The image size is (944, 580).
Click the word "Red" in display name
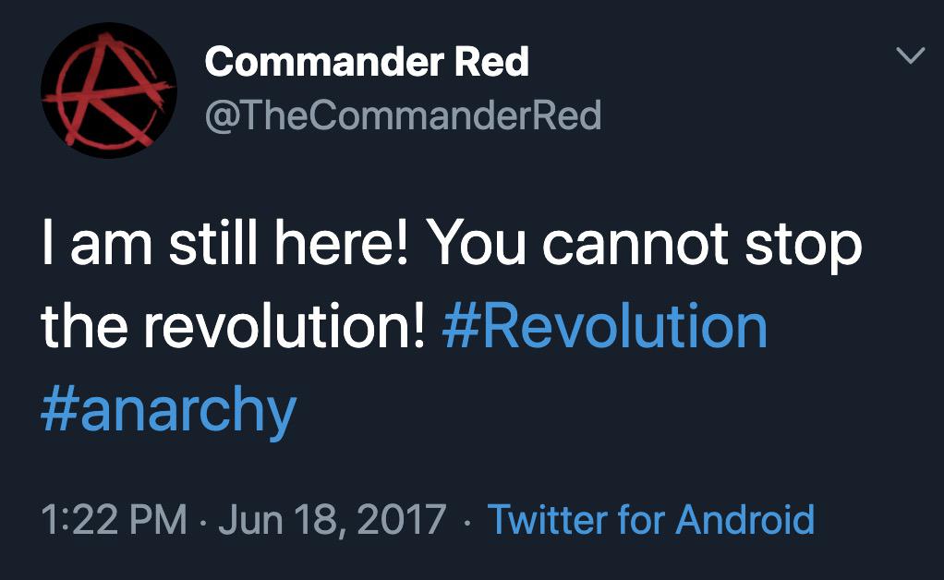tap(491, 63)
